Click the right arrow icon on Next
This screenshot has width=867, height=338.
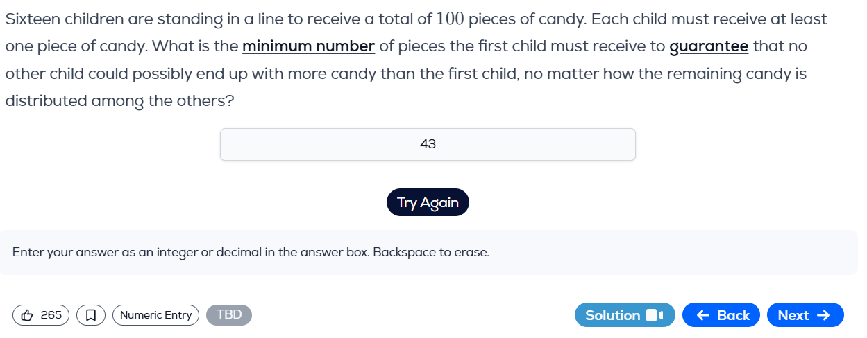click(824, 315)
